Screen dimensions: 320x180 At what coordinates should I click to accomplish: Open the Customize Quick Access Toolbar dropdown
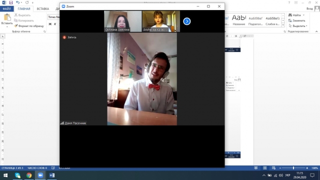tap(32, 3)
